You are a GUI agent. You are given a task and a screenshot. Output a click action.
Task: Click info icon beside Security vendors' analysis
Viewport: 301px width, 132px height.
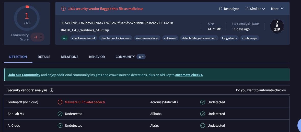tap(52, 90)
